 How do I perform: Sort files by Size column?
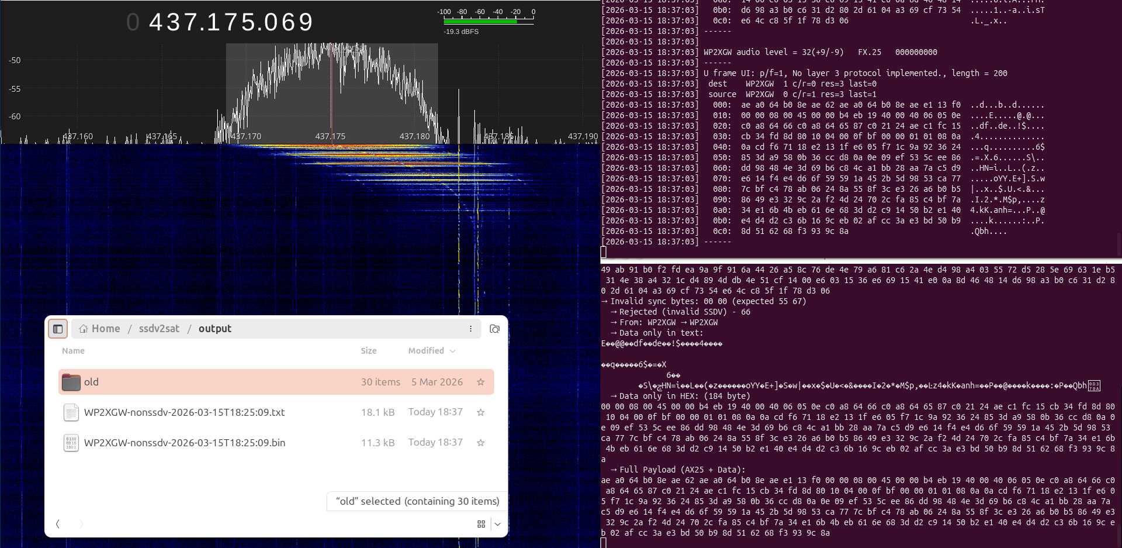tap(368, 351)
